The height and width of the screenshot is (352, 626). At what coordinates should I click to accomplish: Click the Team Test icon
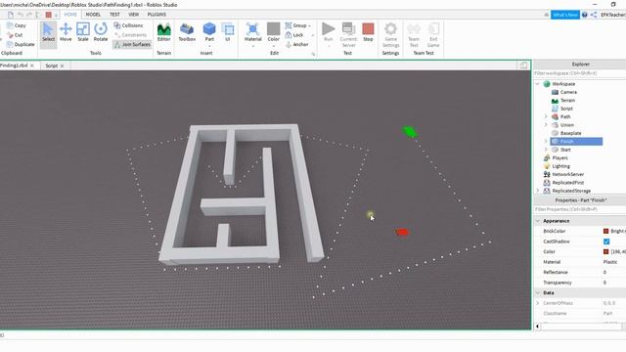click(x=414, y=28)
